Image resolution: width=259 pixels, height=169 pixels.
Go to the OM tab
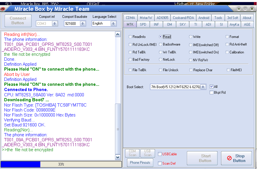point(169,25)
